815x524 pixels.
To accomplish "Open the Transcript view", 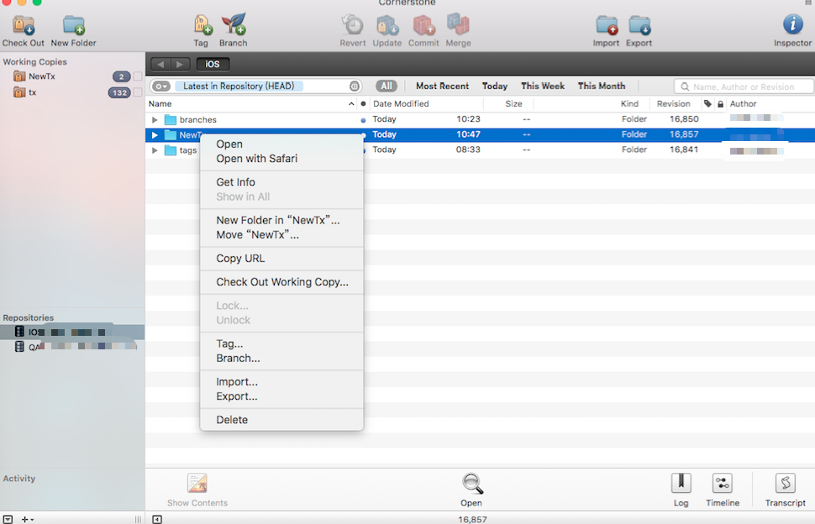I will point(786,483).
